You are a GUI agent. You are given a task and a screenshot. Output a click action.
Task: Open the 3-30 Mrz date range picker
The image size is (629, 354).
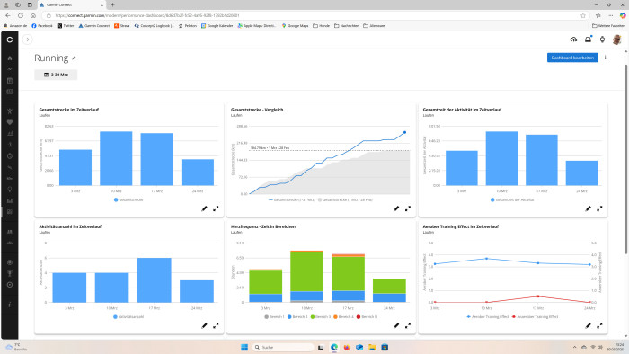(56, 75)
